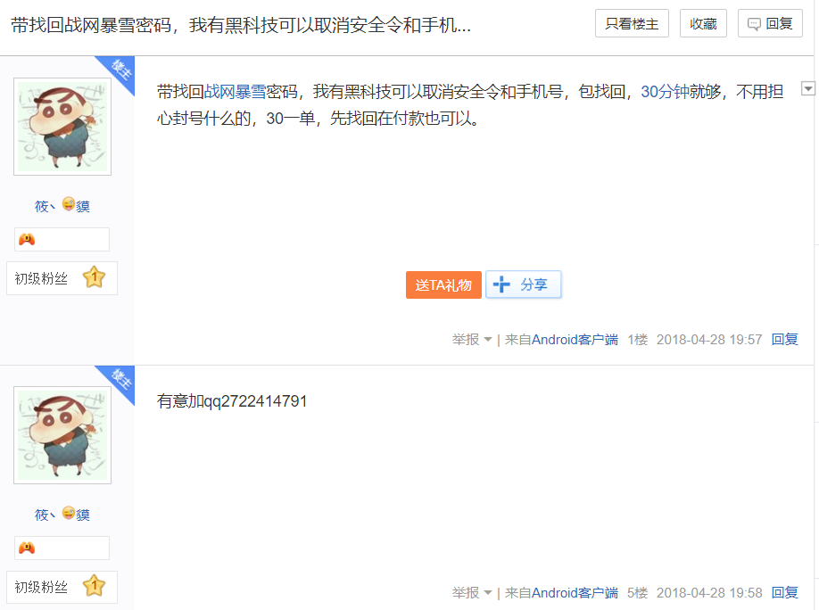This screenshot has height=610, width=819.
Task: Click the 分享 plus icon button
Action: (x=523, y=284)
